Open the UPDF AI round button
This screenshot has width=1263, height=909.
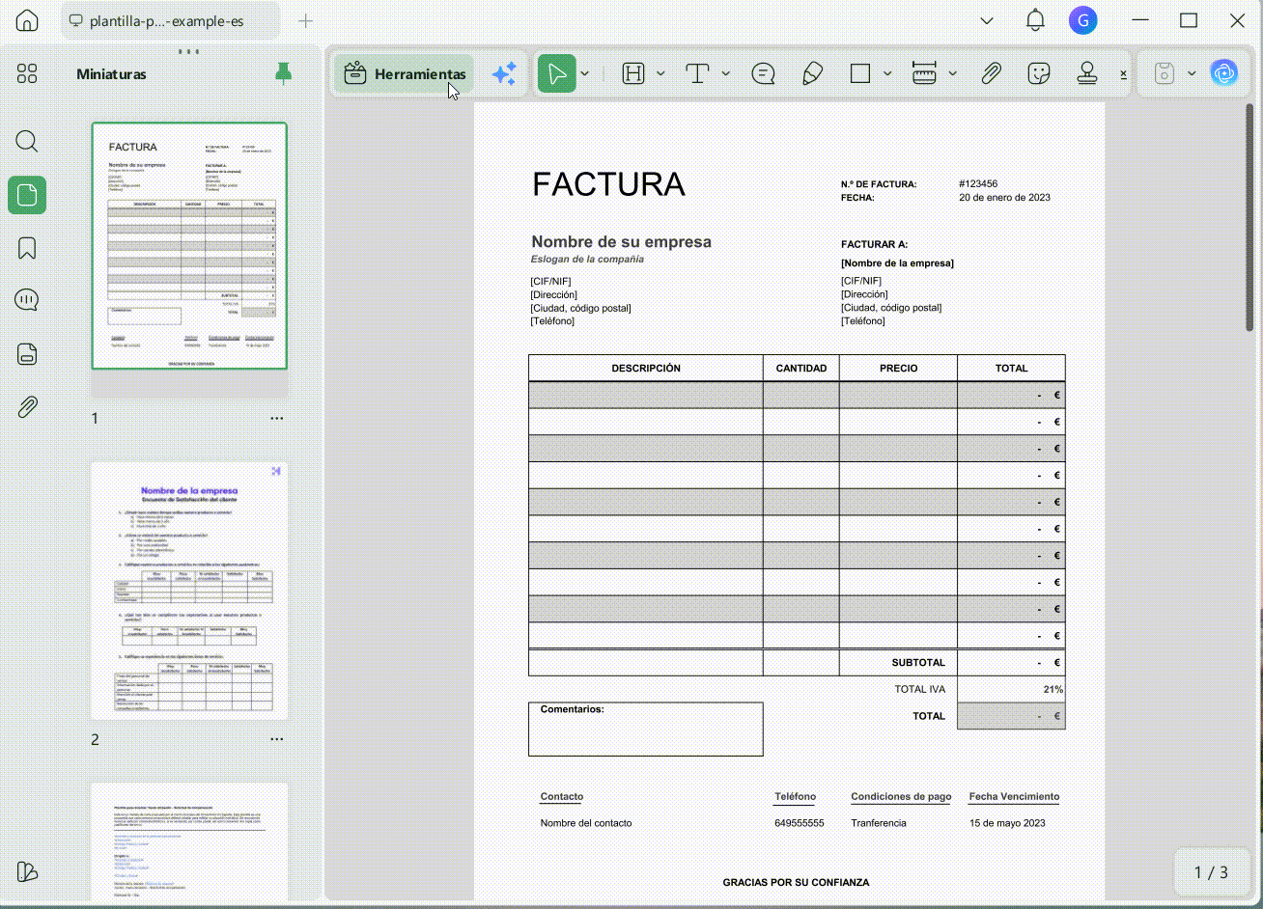1224,74
